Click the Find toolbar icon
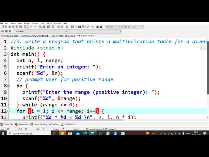209x157 pixels. coord(40,27)
